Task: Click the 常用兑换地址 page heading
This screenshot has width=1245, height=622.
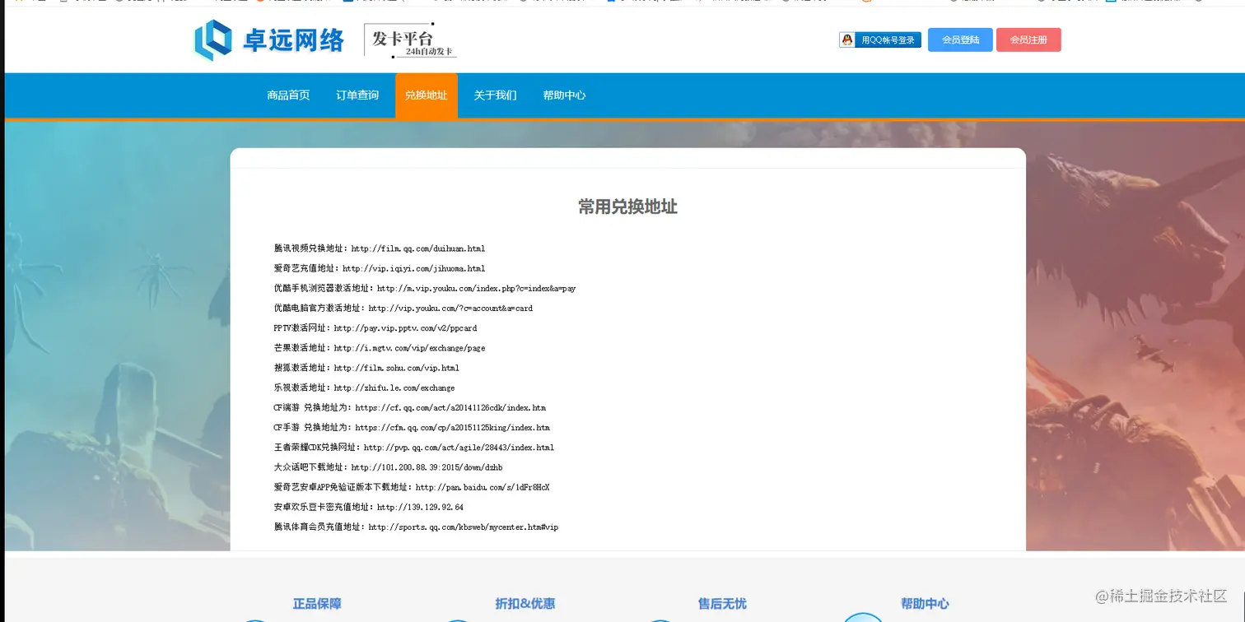Action: (627, 207)
